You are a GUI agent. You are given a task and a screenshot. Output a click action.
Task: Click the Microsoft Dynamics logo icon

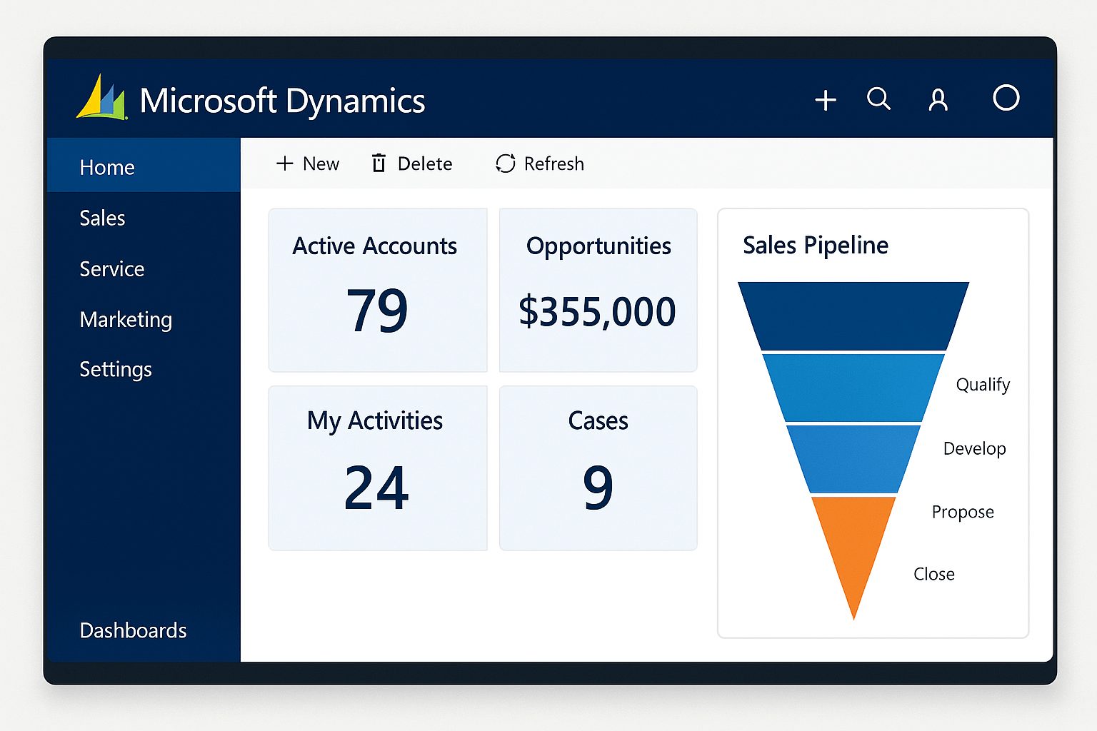101,98
